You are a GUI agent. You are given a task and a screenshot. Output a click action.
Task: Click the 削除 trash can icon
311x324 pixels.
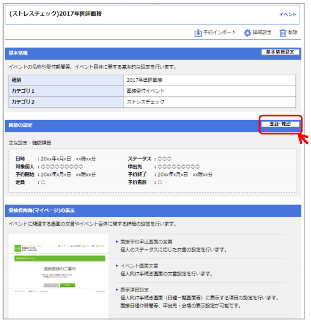[x=283, y=33]
